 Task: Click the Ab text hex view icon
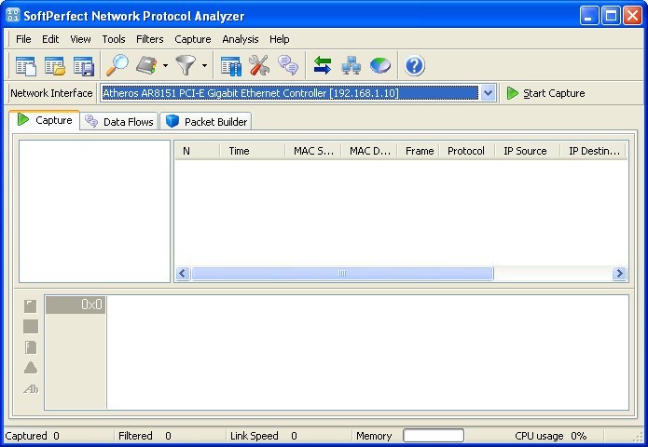pos(31,389)
